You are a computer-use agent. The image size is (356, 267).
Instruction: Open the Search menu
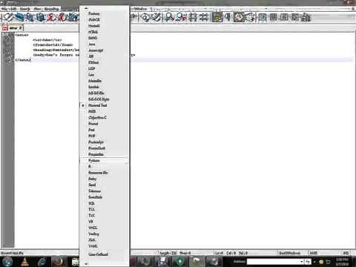pos(24,9)
